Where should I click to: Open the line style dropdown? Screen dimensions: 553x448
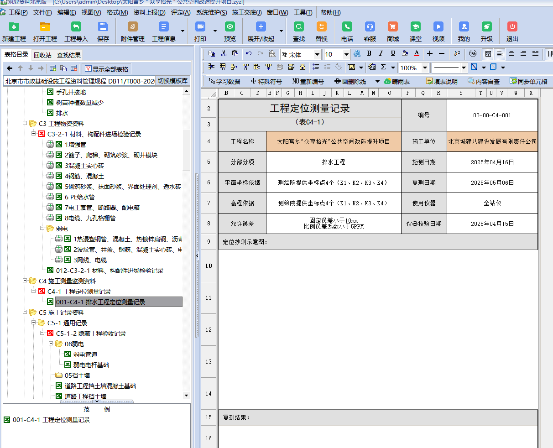point(464,68)
